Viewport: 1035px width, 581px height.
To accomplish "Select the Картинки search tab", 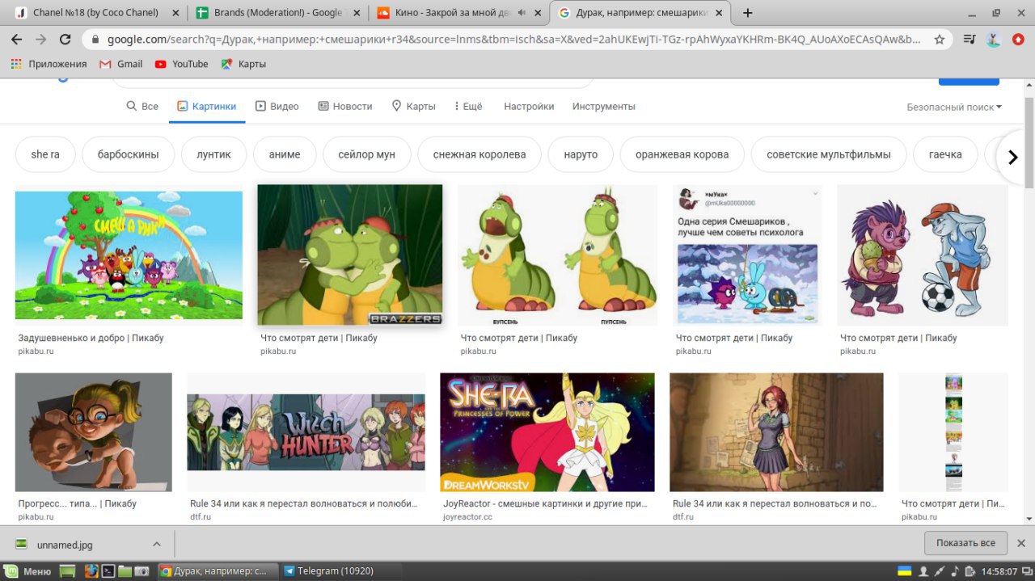I will (207, 106).
